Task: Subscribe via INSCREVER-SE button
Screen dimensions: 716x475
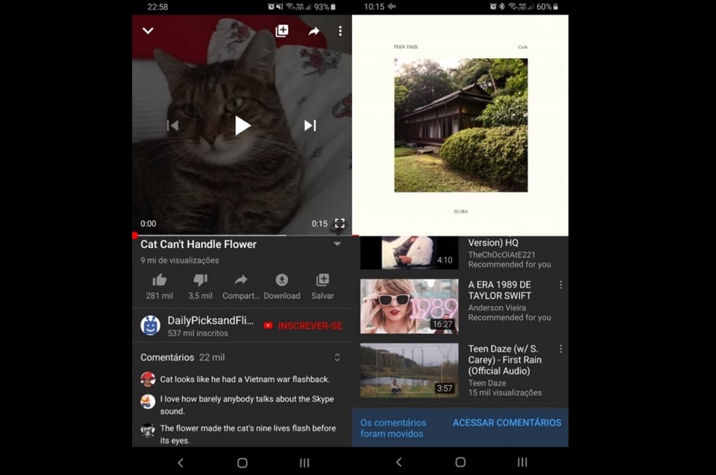Action: tap(303, 326)
